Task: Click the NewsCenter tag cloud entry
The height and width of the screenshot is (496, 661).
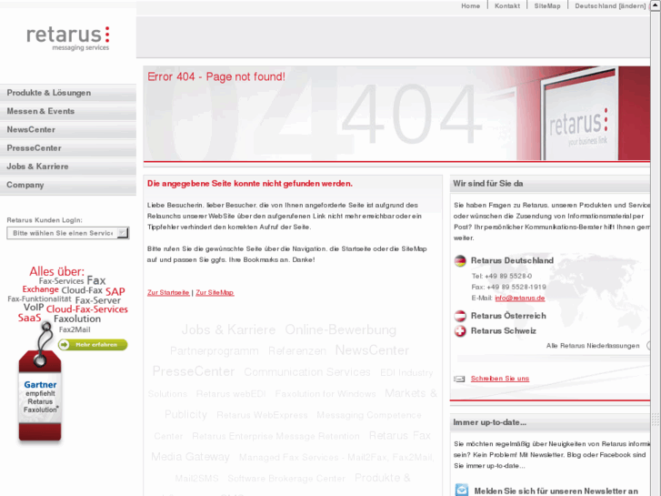Action: [372, 350]
